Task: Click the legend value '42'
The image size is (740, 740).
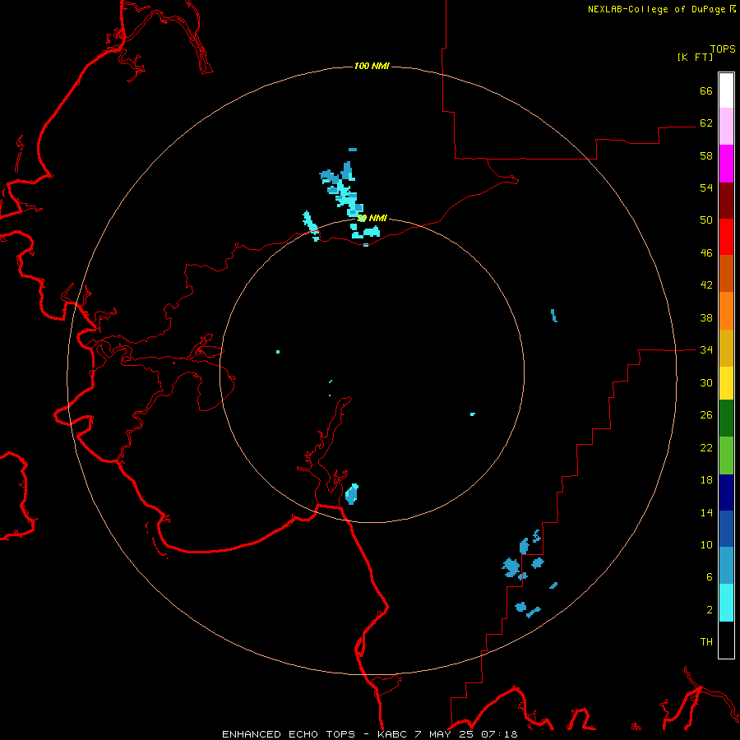Action: click(706, 285)
